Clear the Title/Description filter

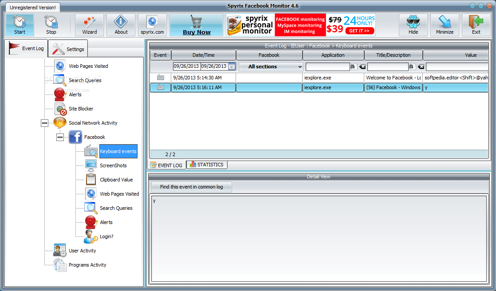tap(421, 67)
